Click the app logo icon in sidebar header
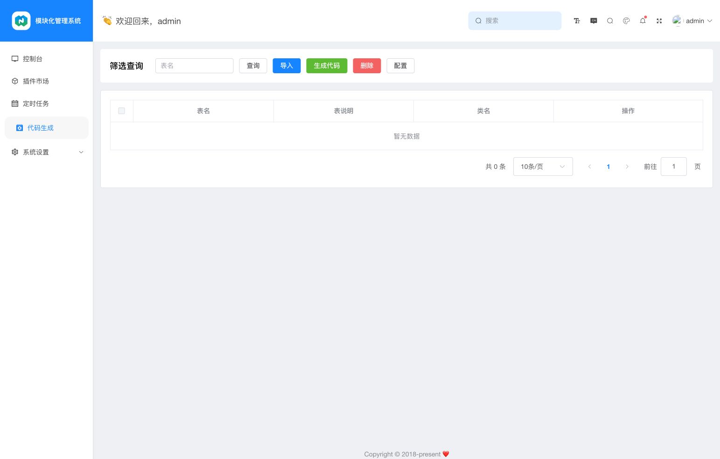Screen dimensions: 720x459 (21, 21)
